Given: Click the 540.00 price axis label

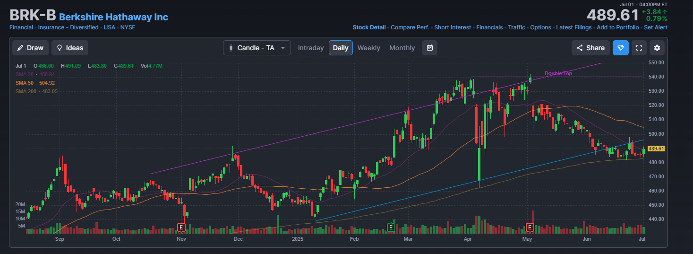Looking at the screenshot, I should [657, 77].
